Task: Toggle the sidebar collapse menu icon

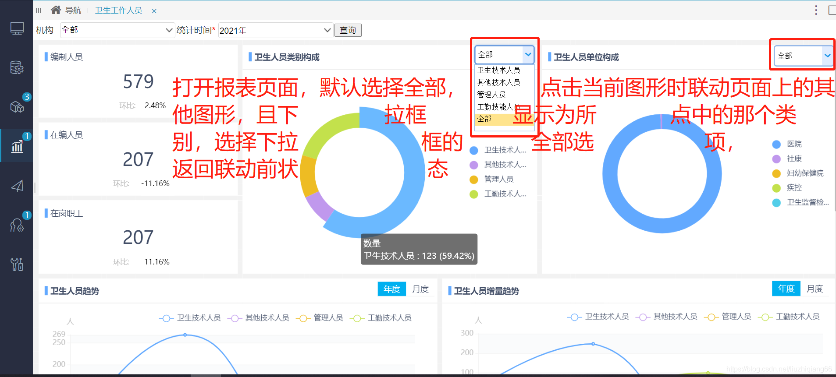Action: 39,11
